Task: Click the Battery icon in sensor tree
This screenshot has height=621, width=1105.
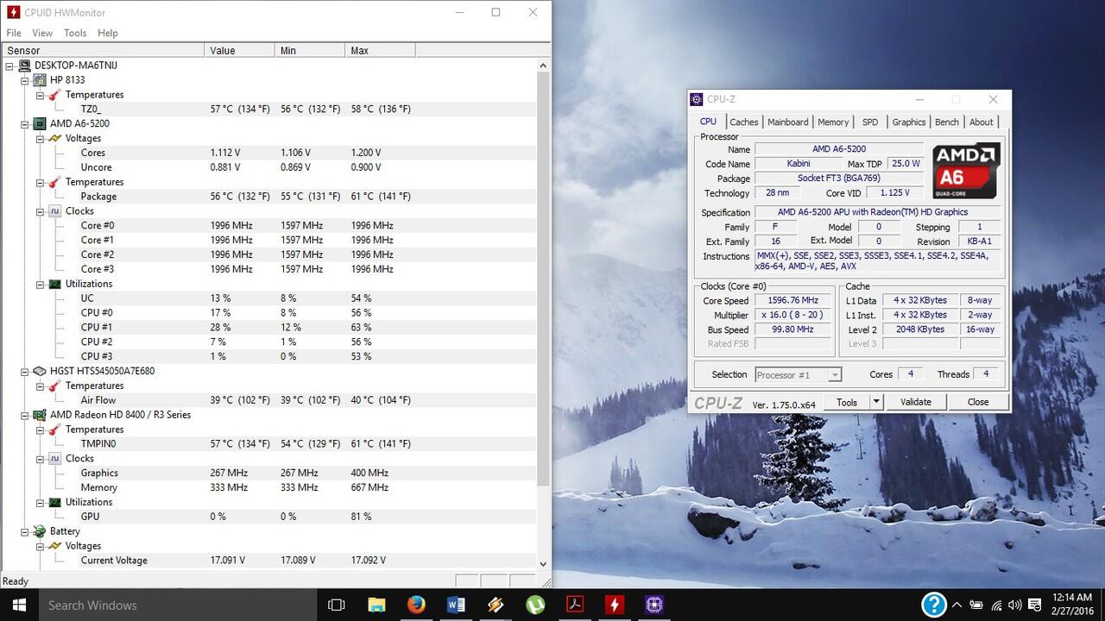Action: (40, 531)
